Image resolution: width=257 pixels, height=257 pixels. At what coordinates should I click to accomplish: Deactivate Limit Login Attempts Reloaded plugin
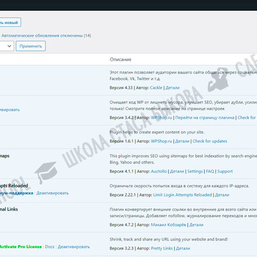click(x=53, y=193)
